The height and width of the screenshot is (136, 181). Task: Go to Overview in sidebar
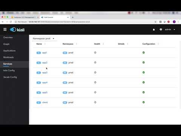(x=8, y=37)
